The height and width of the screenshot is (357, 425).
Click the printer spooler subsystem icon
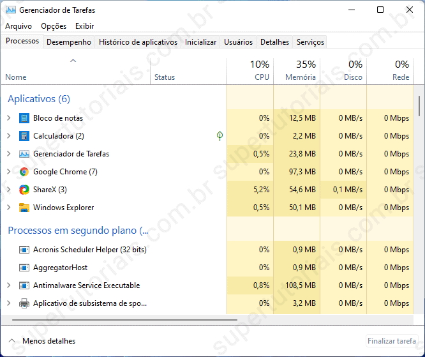pyautogui.click(x=24, y=303)
